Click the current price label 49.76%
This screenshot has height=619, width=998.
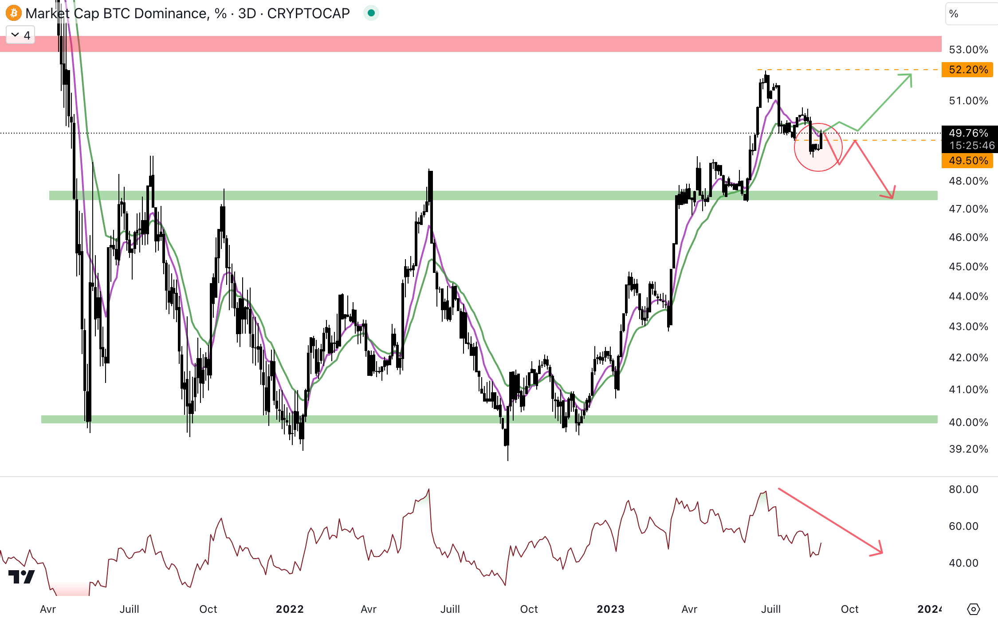pos(969,133)
